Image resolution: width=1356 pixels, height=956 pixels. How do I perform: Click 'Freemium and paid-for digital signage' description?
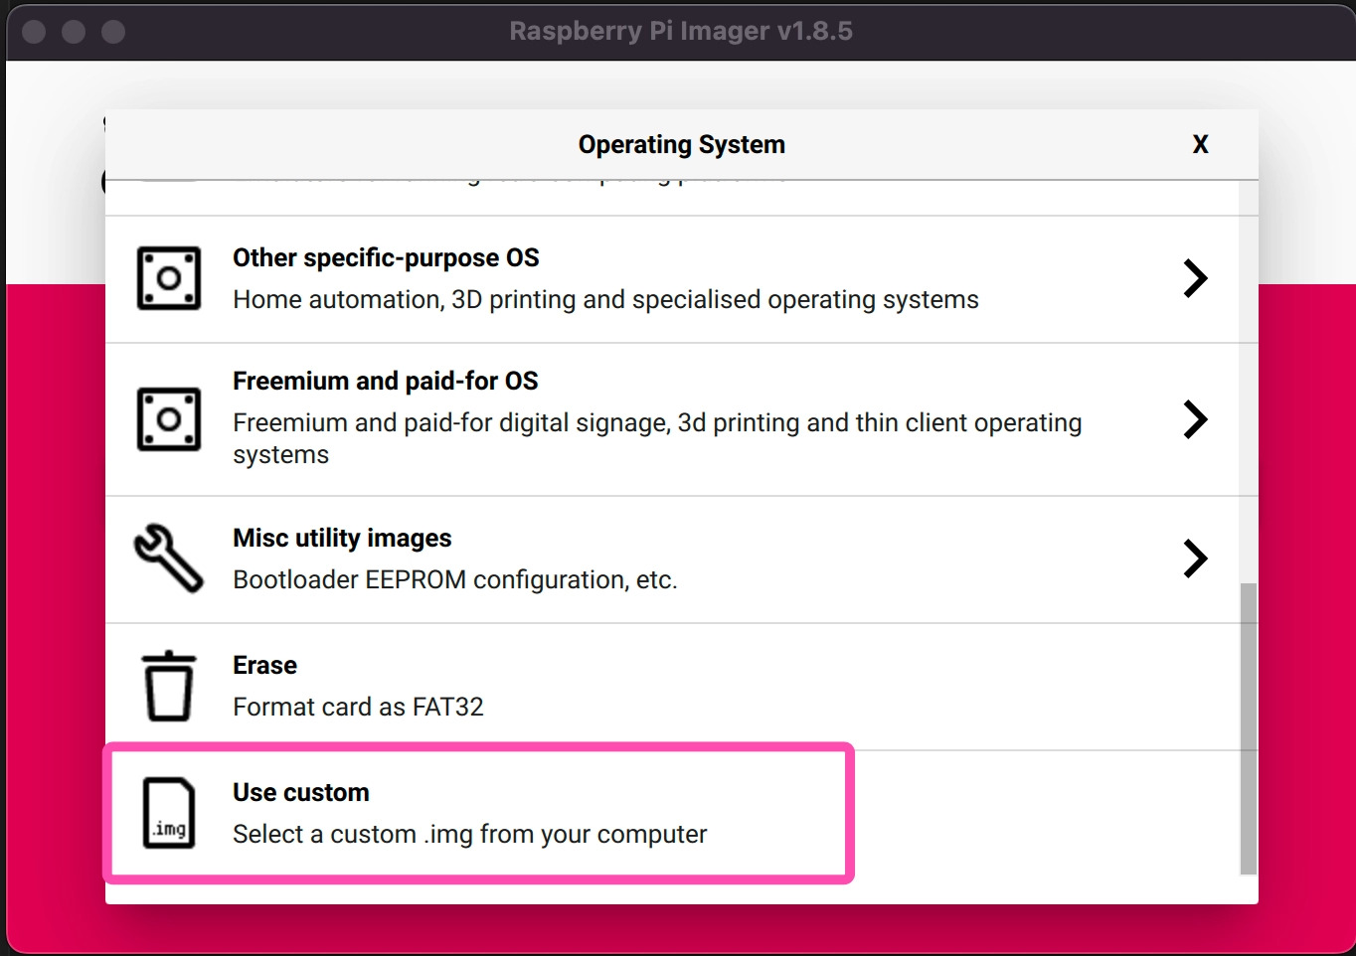point(657,438)
